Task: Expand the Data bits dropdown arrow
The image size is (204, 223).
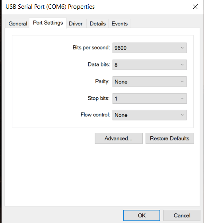Action: pos(182,65)
